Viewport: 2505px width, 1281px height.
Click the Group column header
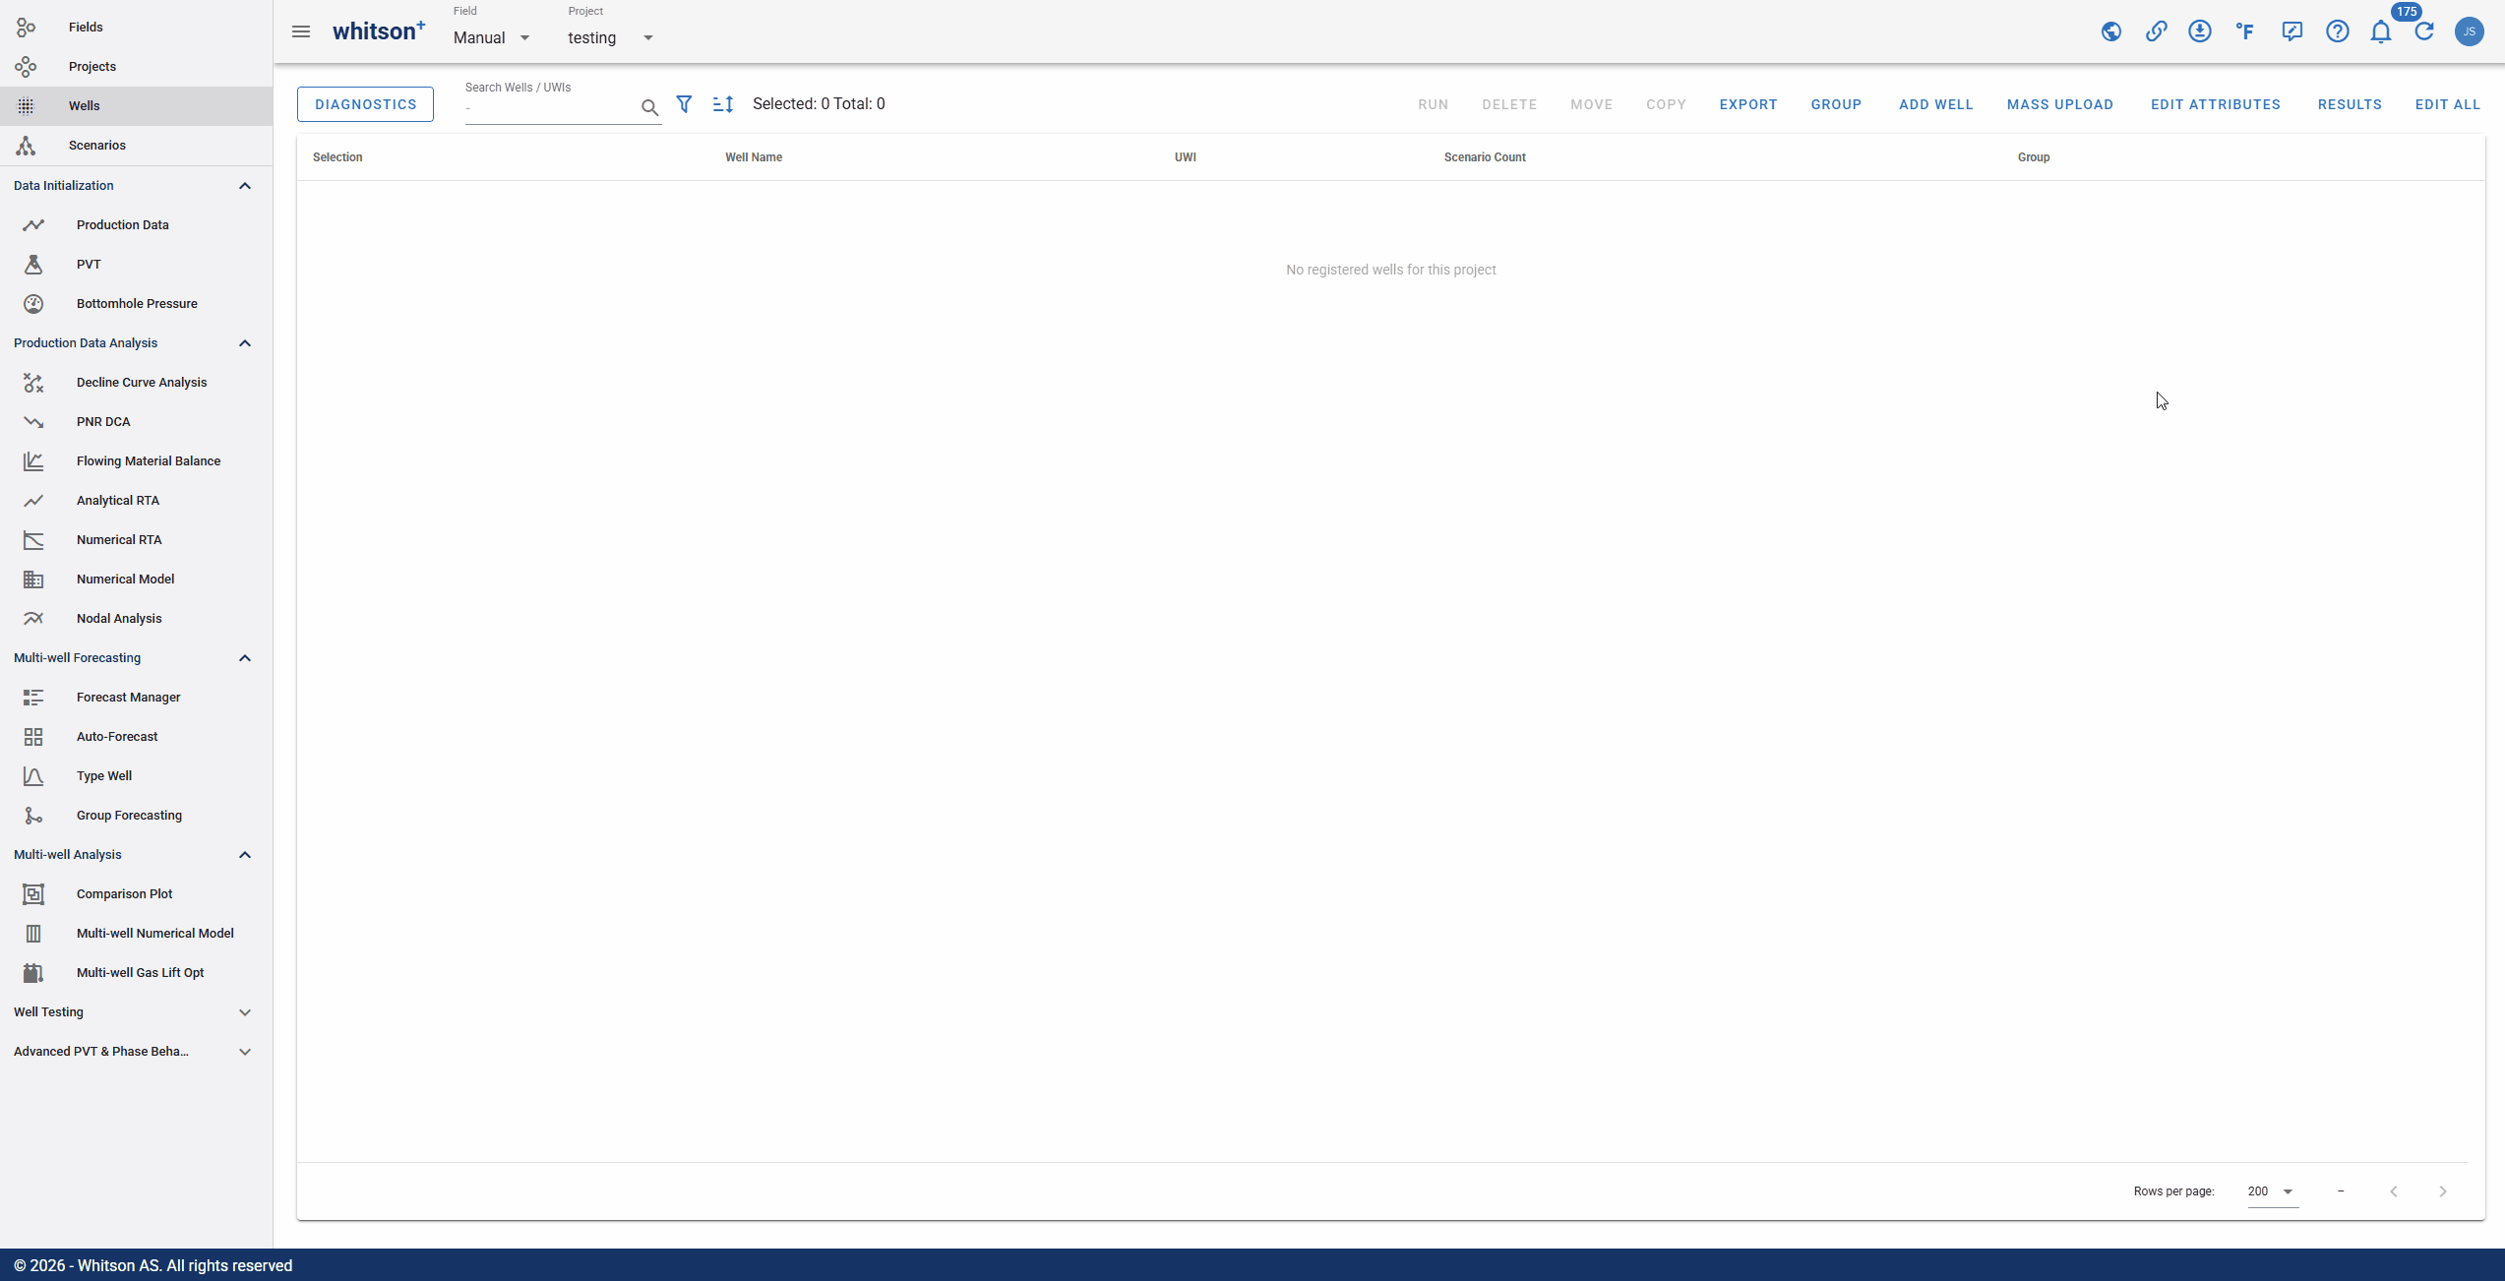pyautogui.click(x=2034, y=157)
